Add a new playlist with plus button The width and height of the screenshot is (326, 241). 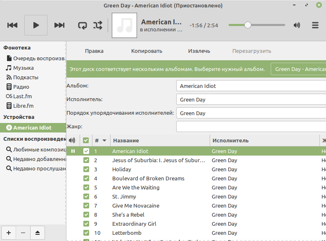pos(9,233)
